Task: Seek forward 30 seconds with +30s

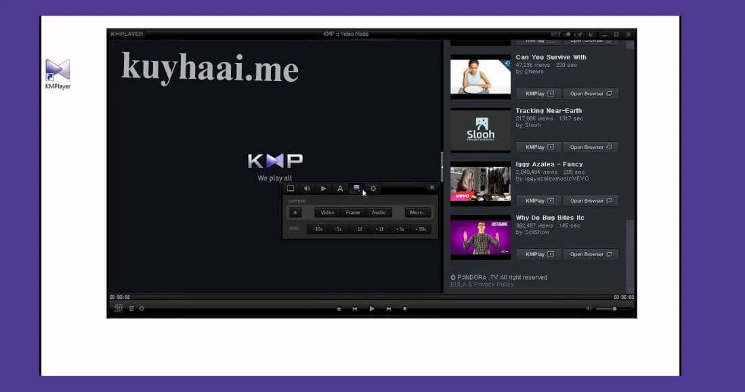Action: 421,229
